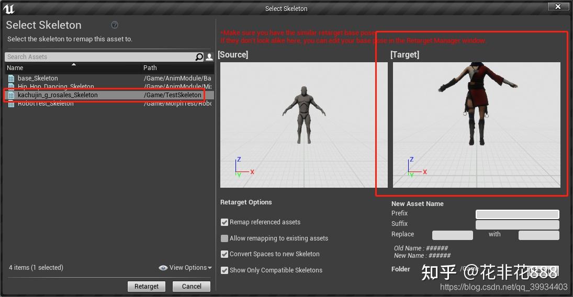The width and height of the screenshot is (573, 297).
Task: Select RobotTest_Skeleton row
Action: point(109,104)
